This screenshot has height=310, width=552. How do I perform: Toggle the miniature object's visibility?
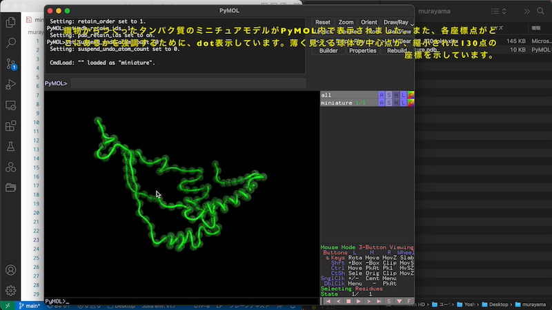tap(337, 103)
